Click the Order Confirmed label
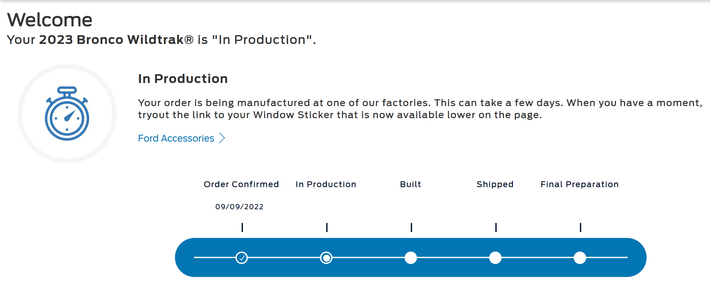Viewport: 710px width, 290px height. 241,184
